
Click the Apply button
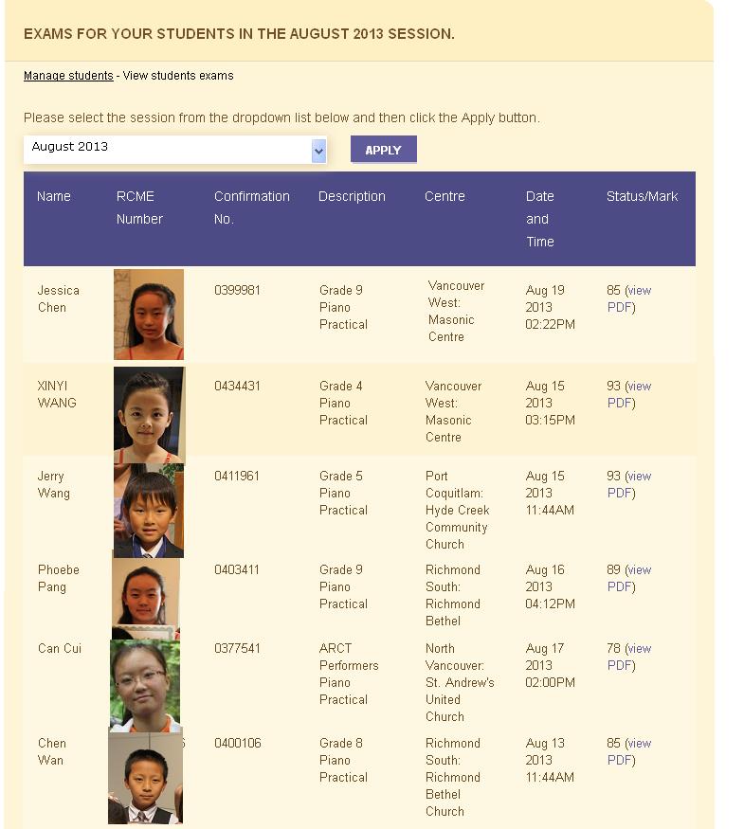tap(383, 150)
